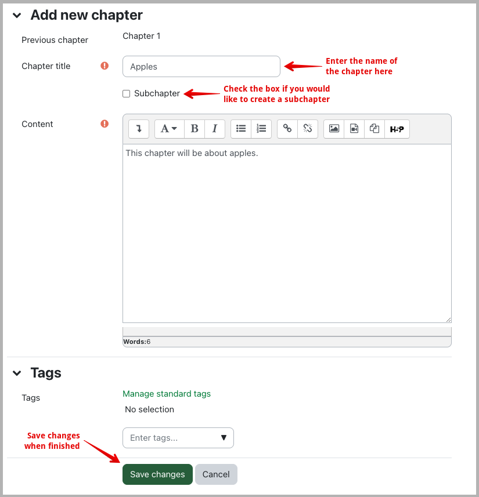Collapse the Tags section

(x=17, y=373)
